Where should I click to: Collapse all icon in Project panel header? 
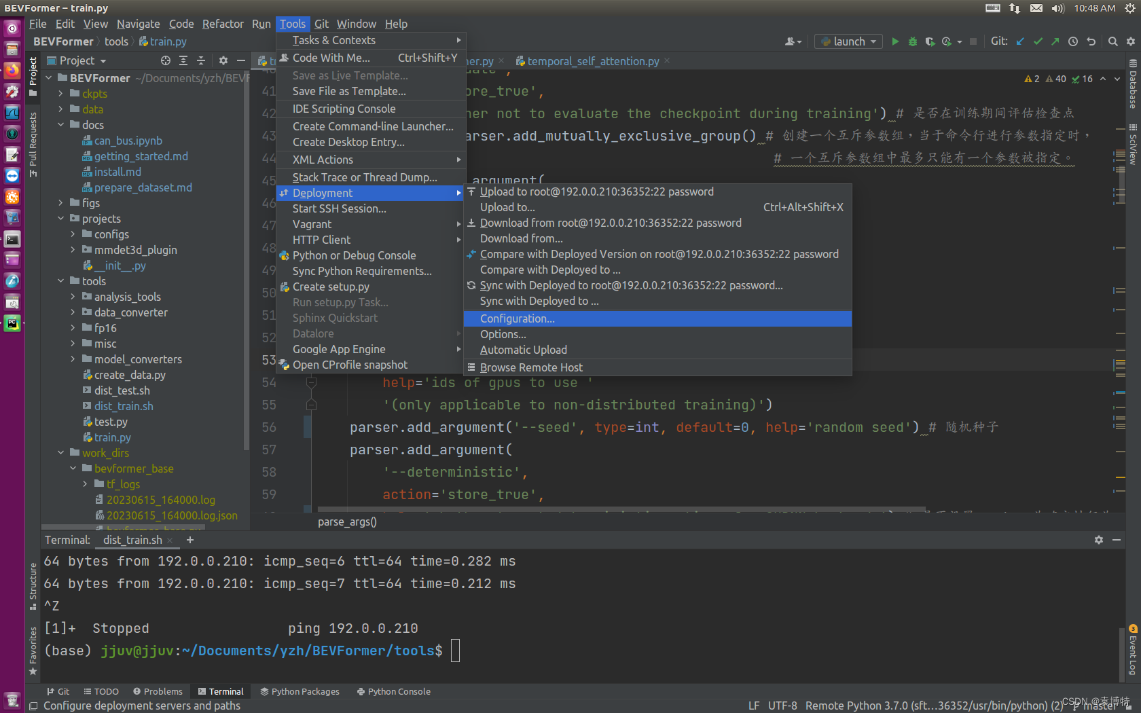point(201,60)
